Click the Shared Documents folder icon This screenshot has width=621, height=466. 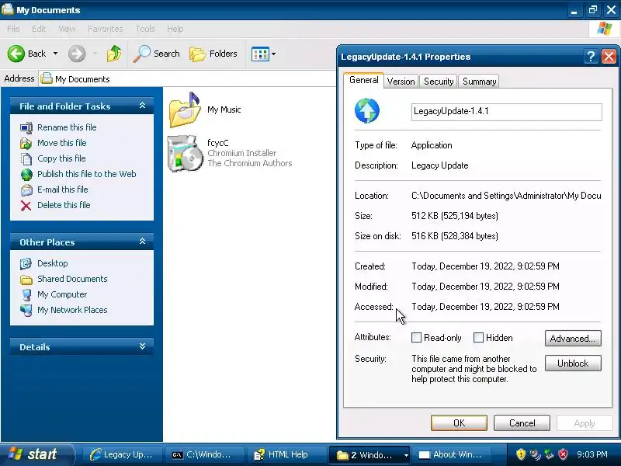[26, 280]
